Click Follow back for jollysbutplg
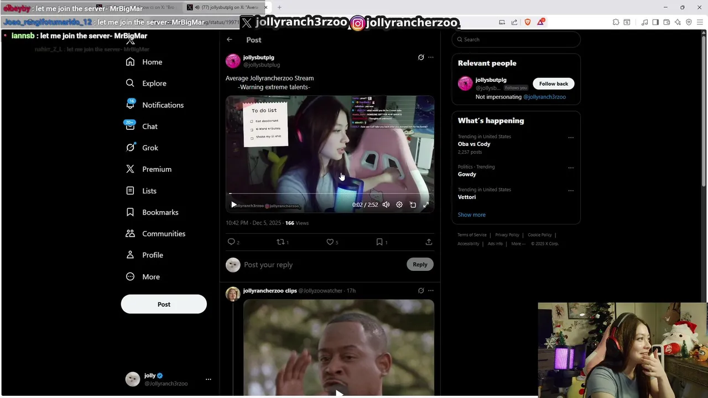This screenshot has width=708, height=398. click(554, 83)
